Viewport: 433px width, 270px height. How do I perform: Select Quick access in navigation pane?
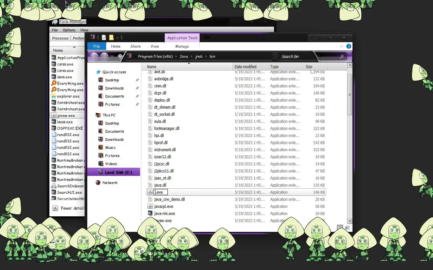click(x=114, y=72)
